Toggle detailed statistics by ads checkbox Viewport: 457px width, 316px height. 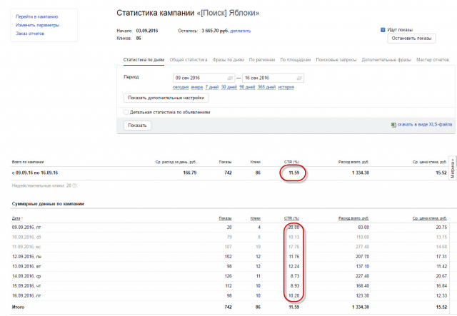126,112
